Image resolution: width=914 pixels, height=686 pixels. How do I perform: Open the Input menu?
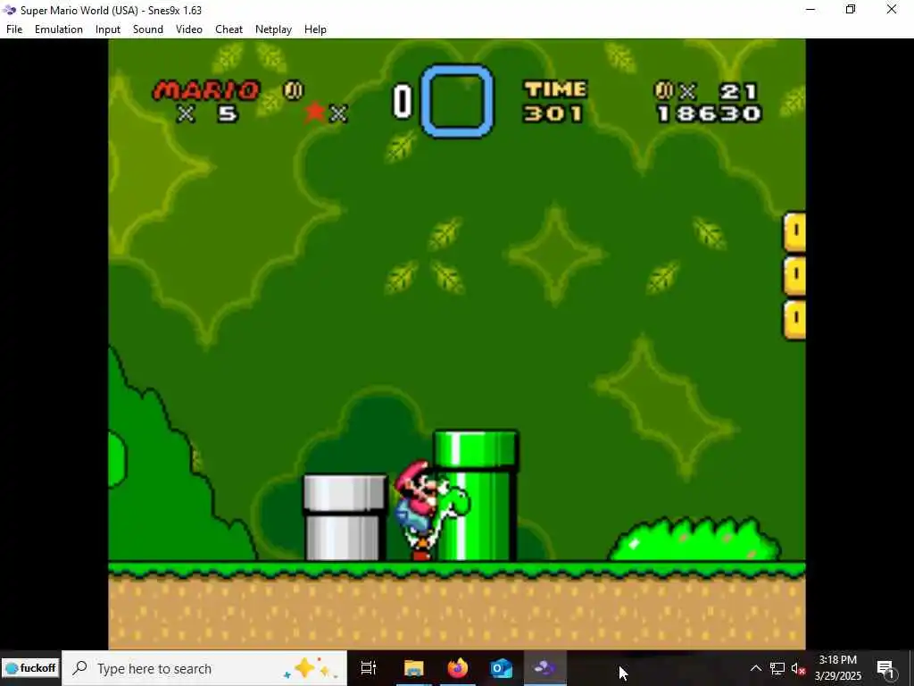(x=108, y=29)
